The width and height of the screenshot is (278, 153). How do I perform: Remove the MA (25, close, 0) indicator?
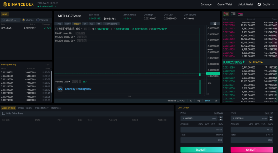pos(85,37)
